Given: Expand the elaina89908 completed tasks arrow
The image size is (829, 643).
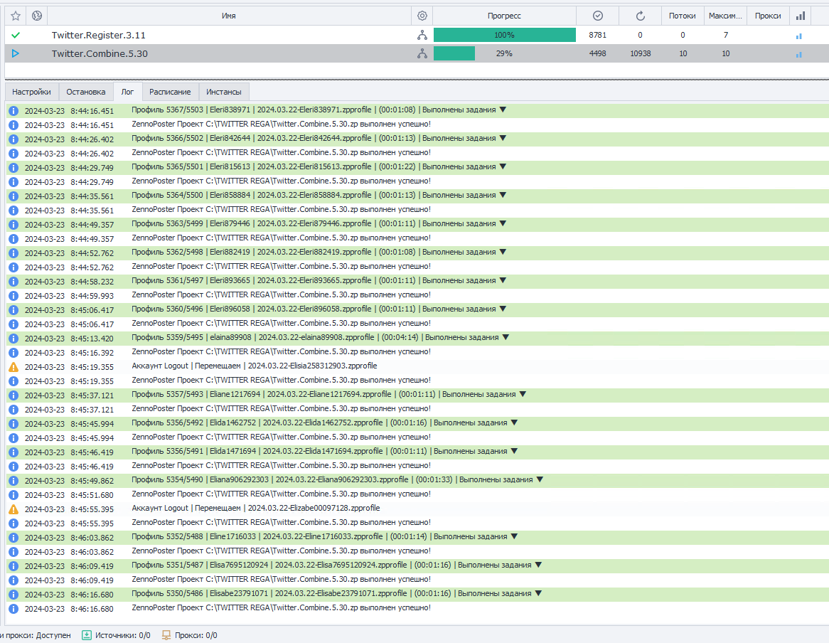Looking at the screenshot, I should coord(506,338).
